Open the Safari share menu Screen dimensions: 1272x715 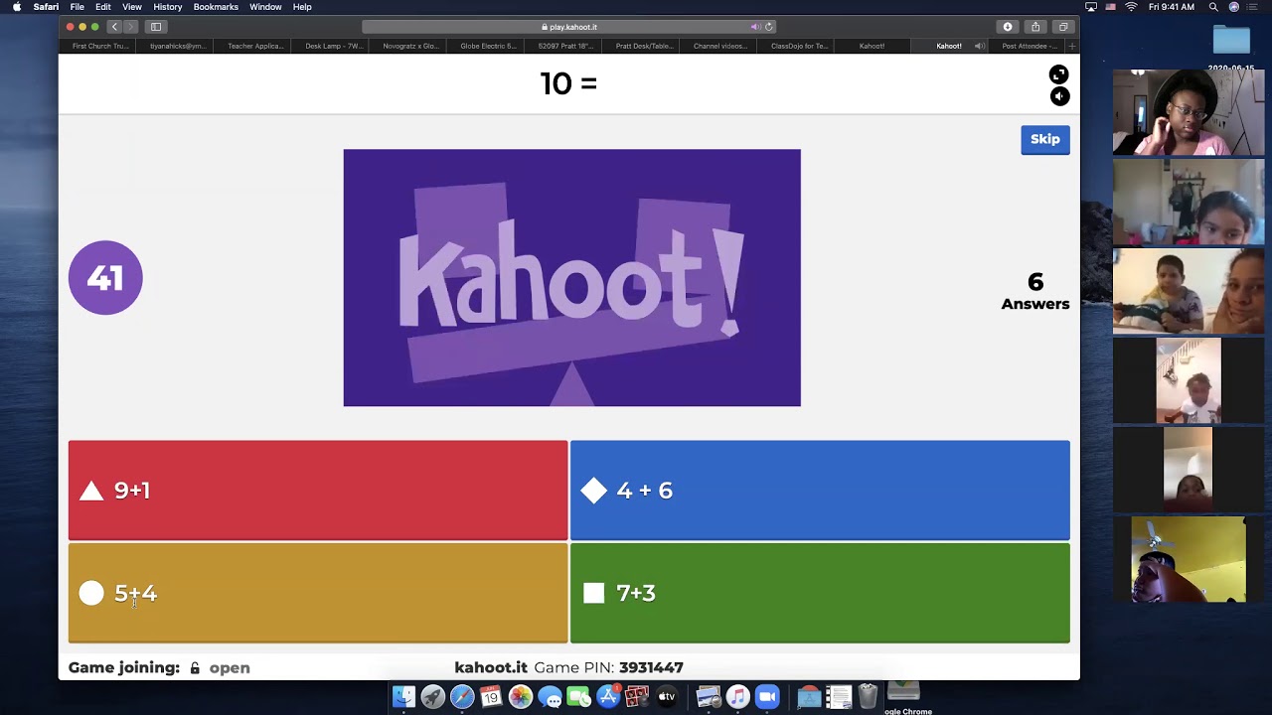click(1035, 27)
